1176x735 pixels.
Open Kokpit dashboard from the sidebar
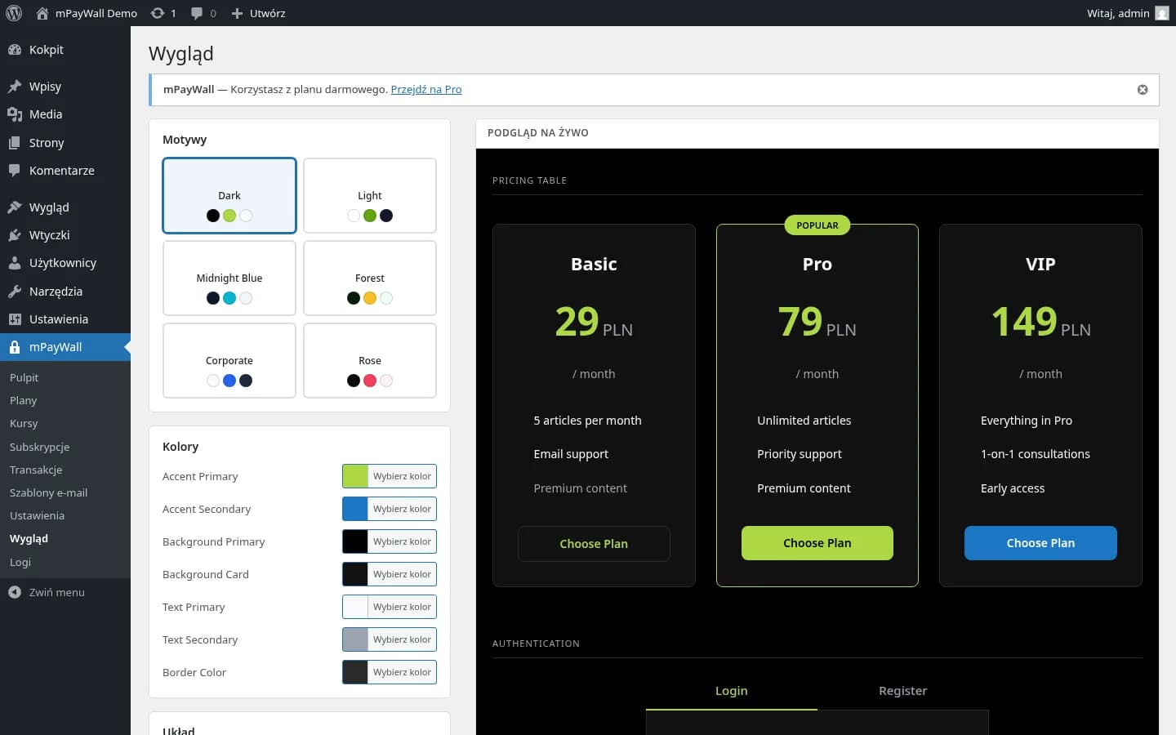(x=46, y=50)
